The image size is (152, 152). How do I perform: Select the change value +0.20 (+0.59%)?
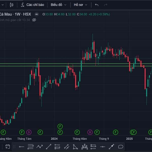coord(99,14)
